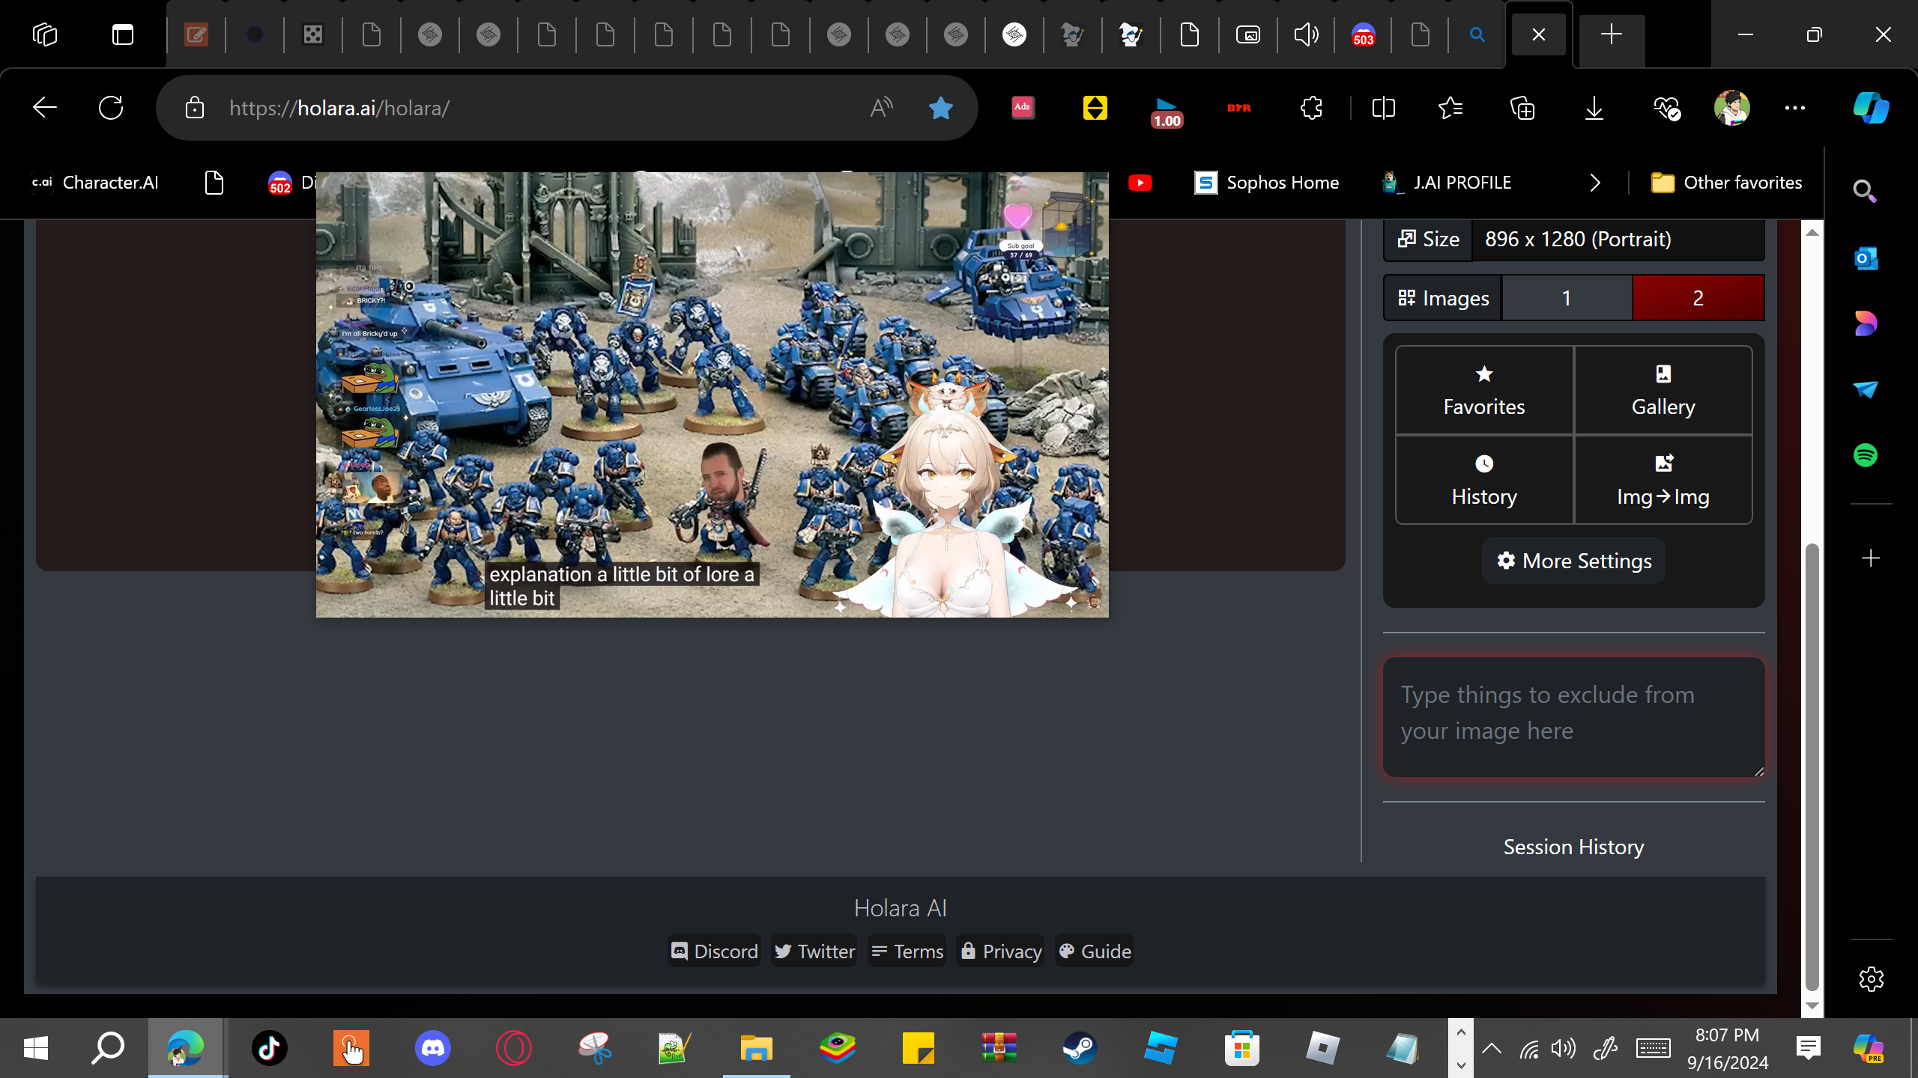The image size is (1918, 1078).
Task: Open the Extensions puzzle menu
Action: [x=1311, y=108]
